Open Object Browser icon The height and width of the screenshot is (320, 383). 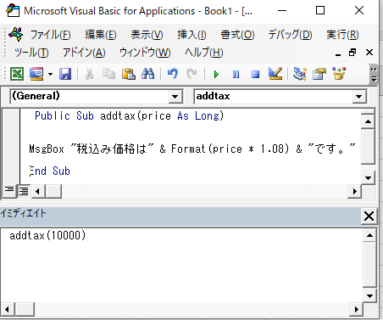[339, 74]
